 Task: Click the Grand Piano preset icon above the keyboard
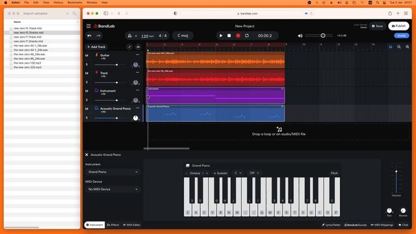click(x=188, y=166)
